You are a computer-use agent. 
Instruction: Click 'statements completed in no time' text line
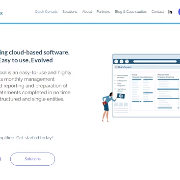35,92
